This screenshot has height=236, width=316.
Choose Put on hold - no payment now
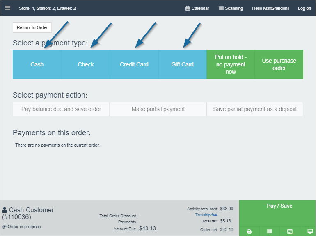click(231, 64)
